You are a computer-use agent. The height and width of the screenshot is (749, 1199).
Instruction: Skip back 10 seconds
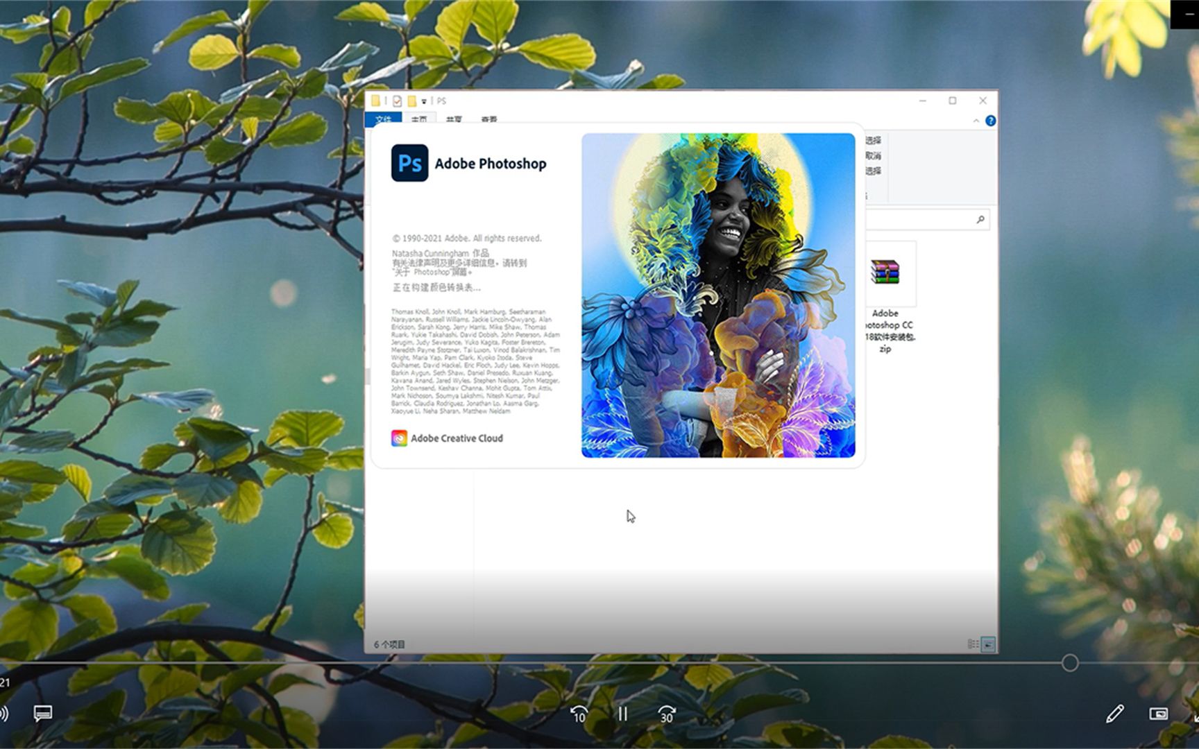point(579,714)
